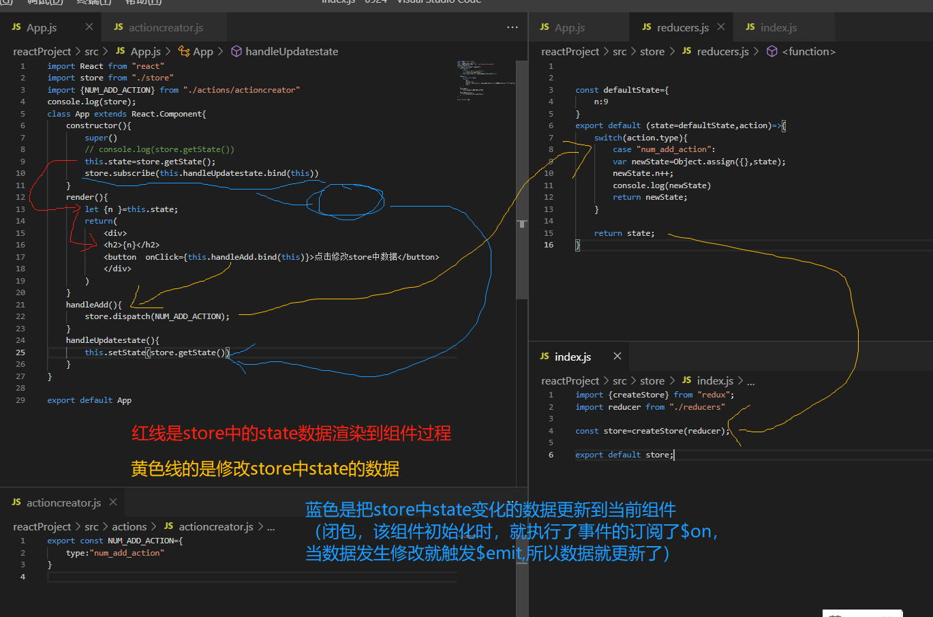This screenshot has height=617, width=933.
Task: Open reactProject breadcrumb in App.js editor
Action: point(42,51)
